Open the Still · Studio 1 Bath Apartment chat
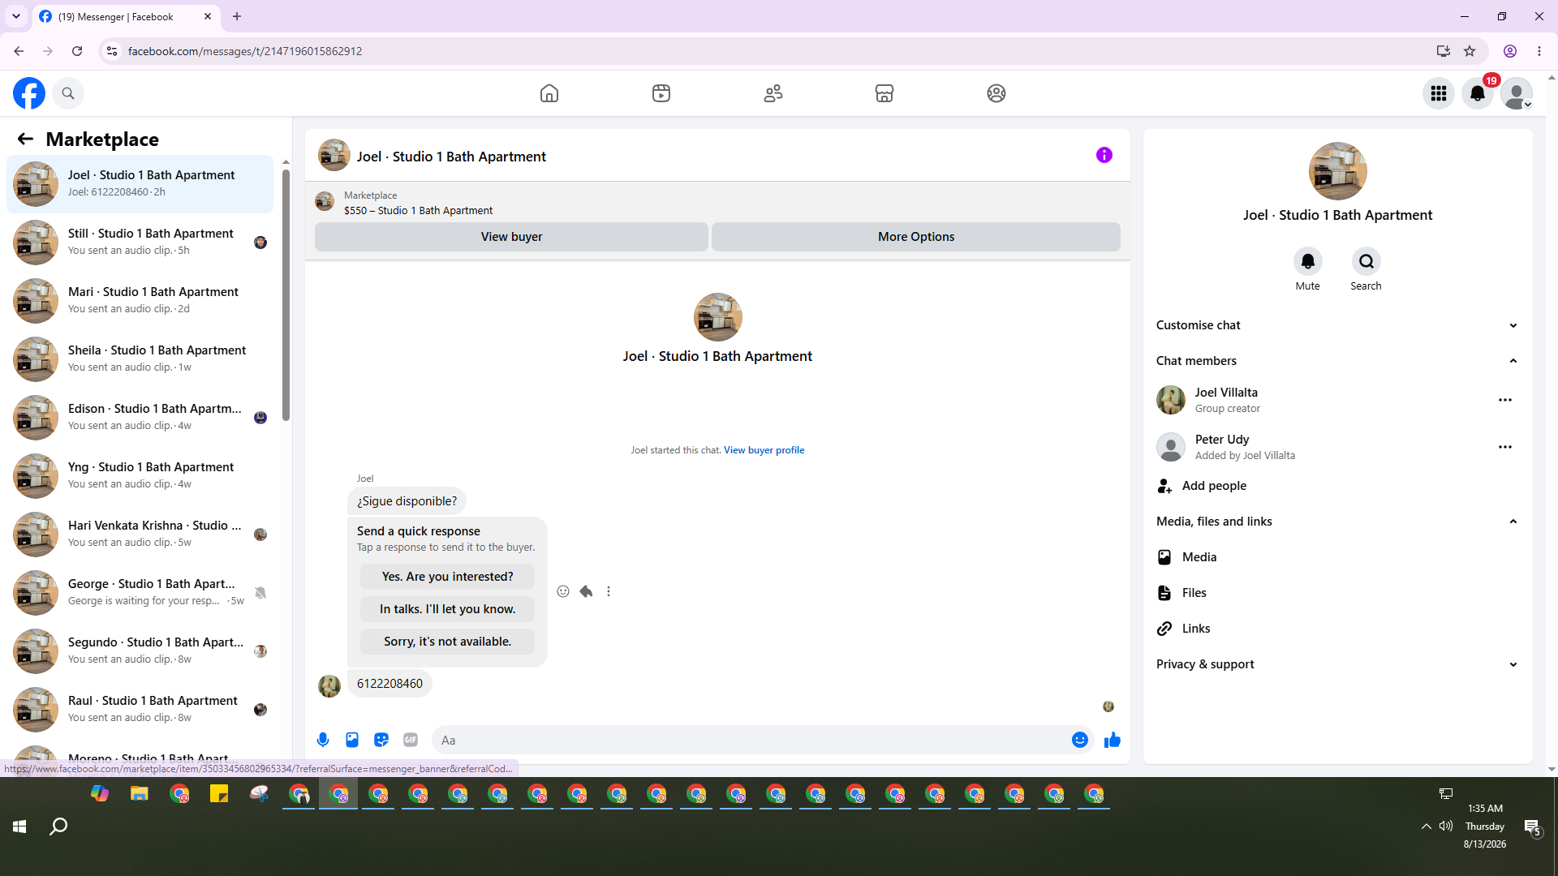Image resolution: width=1558 pixels, height=876 pixels. [140, 243]
